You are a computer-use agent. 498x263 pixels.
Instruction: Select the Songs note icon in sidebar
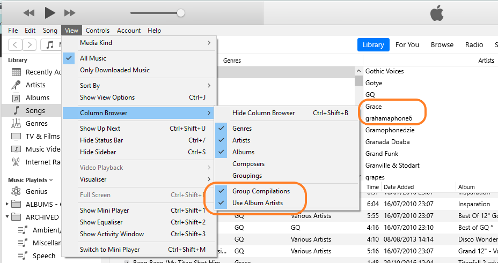(16, 110)
